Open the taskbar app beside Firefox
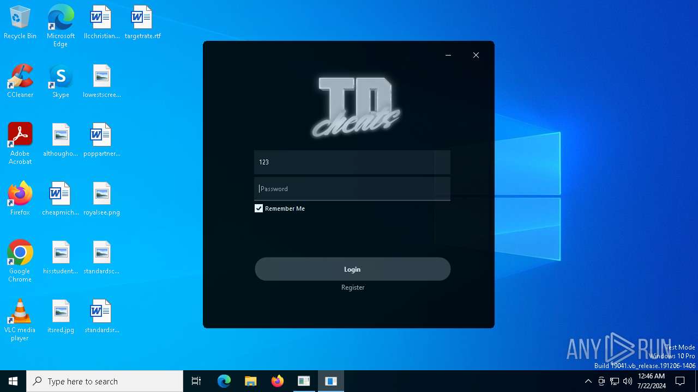The image size is (698, 392). coord(304,381)
